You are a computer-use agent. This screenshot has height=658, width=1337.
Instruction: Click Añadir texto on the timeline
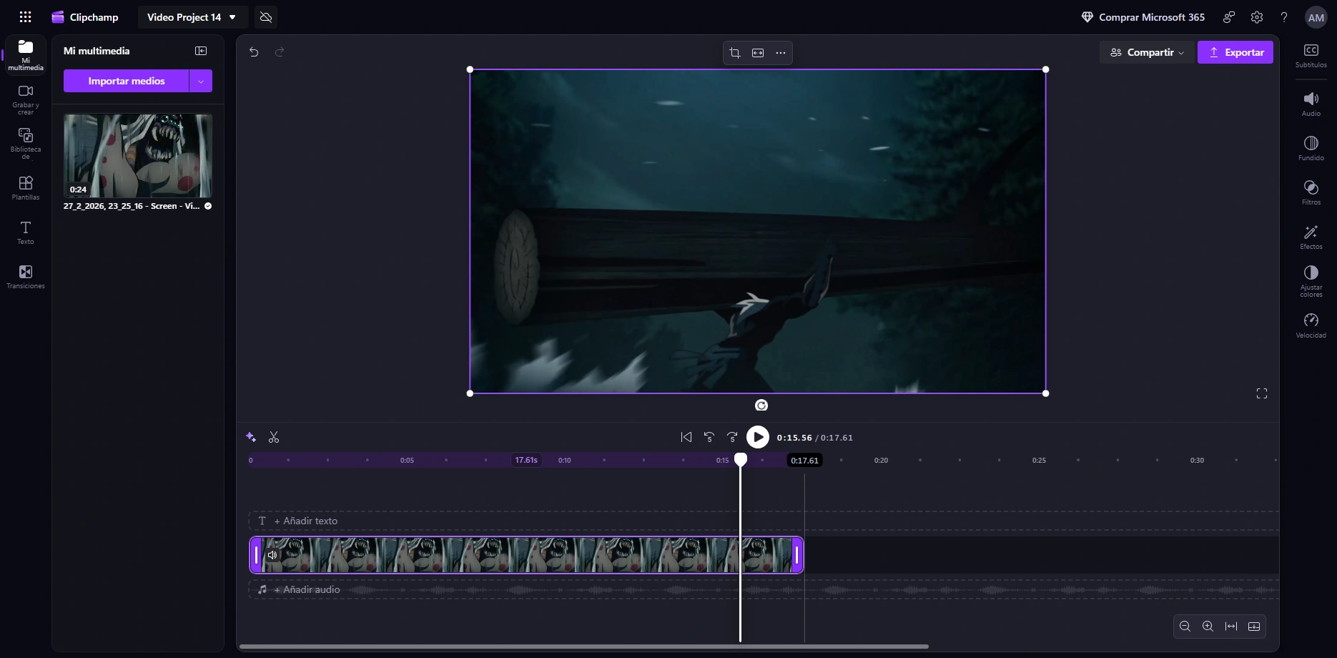(x=306, y=521)
